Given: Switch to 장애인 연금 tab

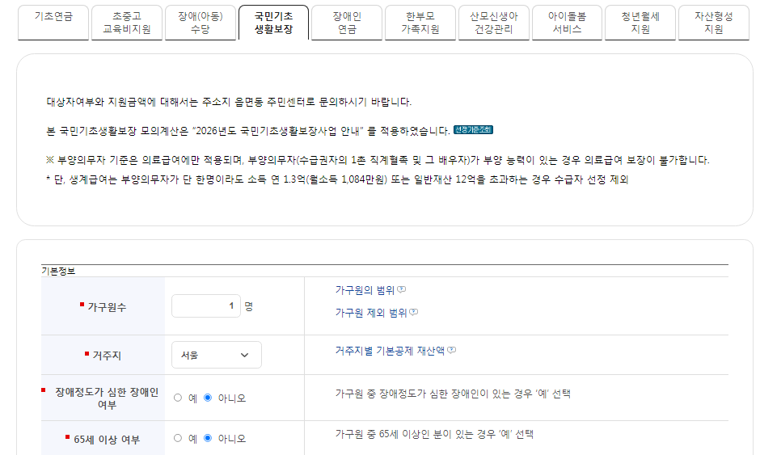Looking at the screenshot, I should pyautogui.click(x=347, y=23).
